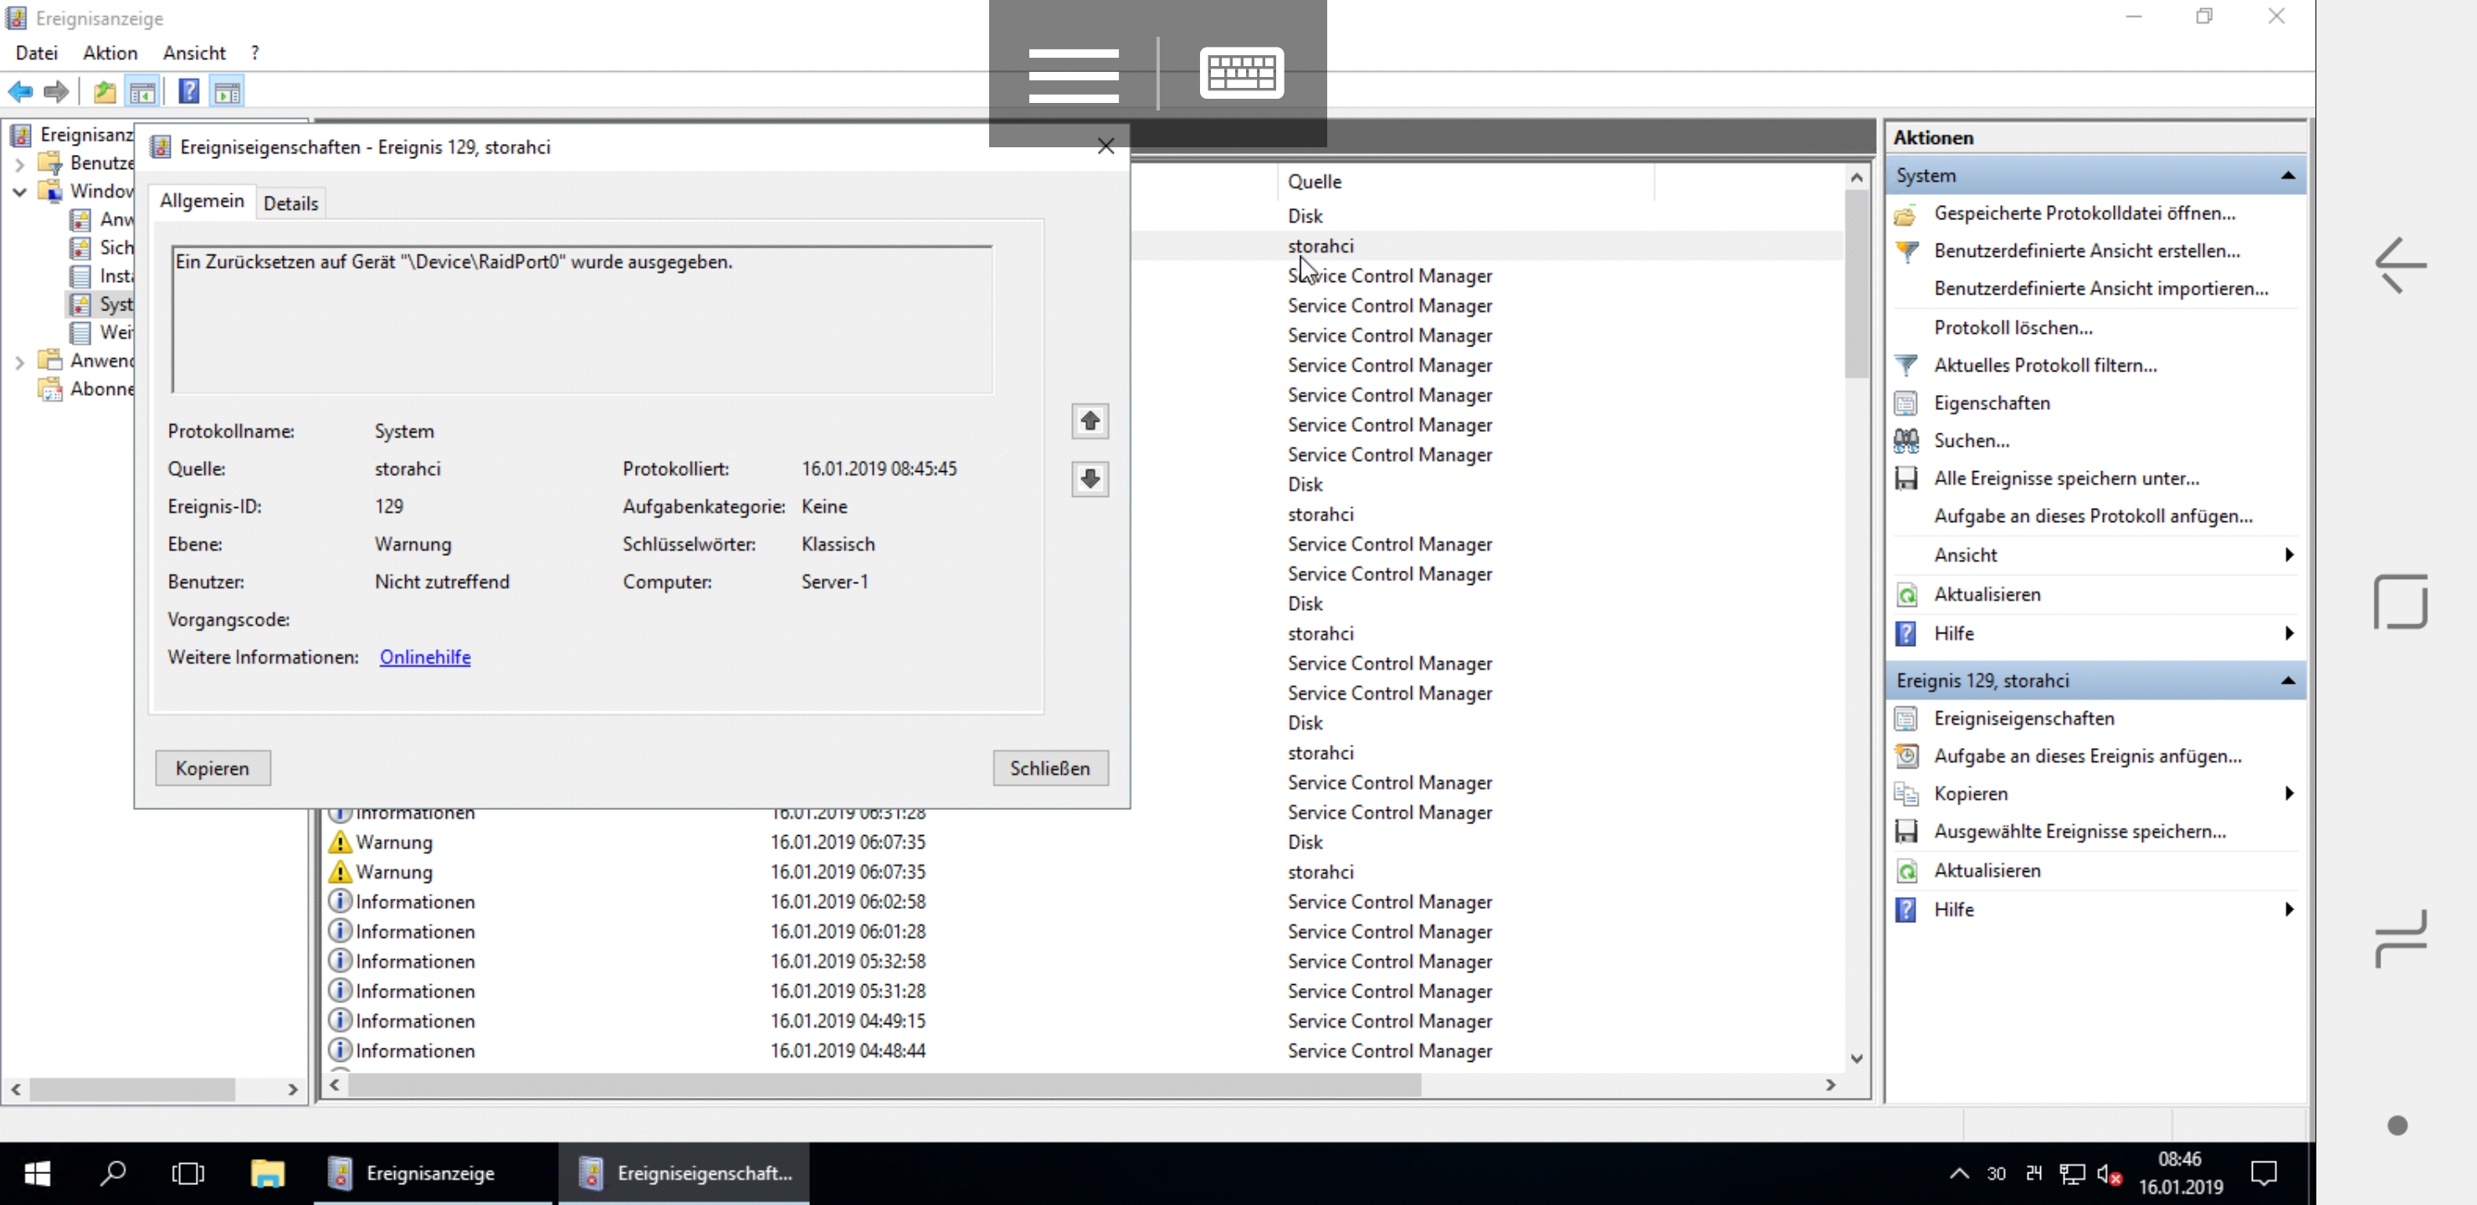2477x1205 pixels.
Task: Click the blue help toolbar icon
Action: (x=188, y=92)
